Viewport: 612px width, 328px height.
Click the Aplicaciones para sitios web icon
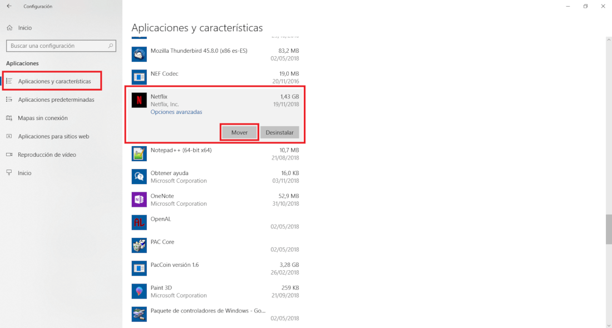(x=9, y=136)
